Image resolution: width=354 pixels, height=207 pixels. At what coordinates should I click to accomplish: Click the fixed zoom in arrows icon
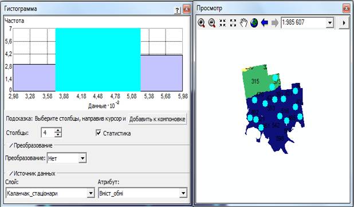[223, 23]
